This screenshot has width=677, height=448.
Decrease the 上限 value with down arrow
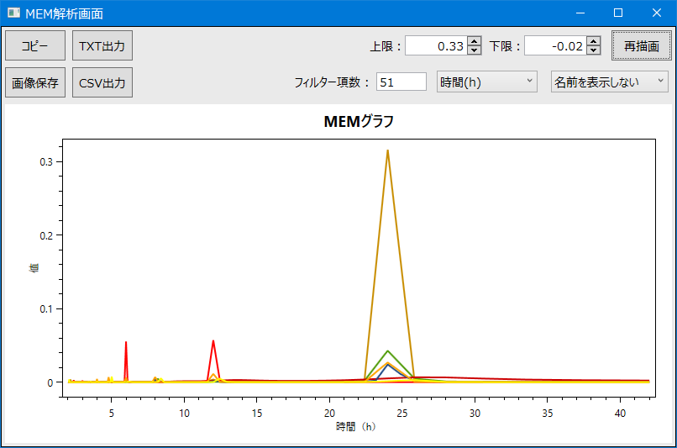coord(475,50)
